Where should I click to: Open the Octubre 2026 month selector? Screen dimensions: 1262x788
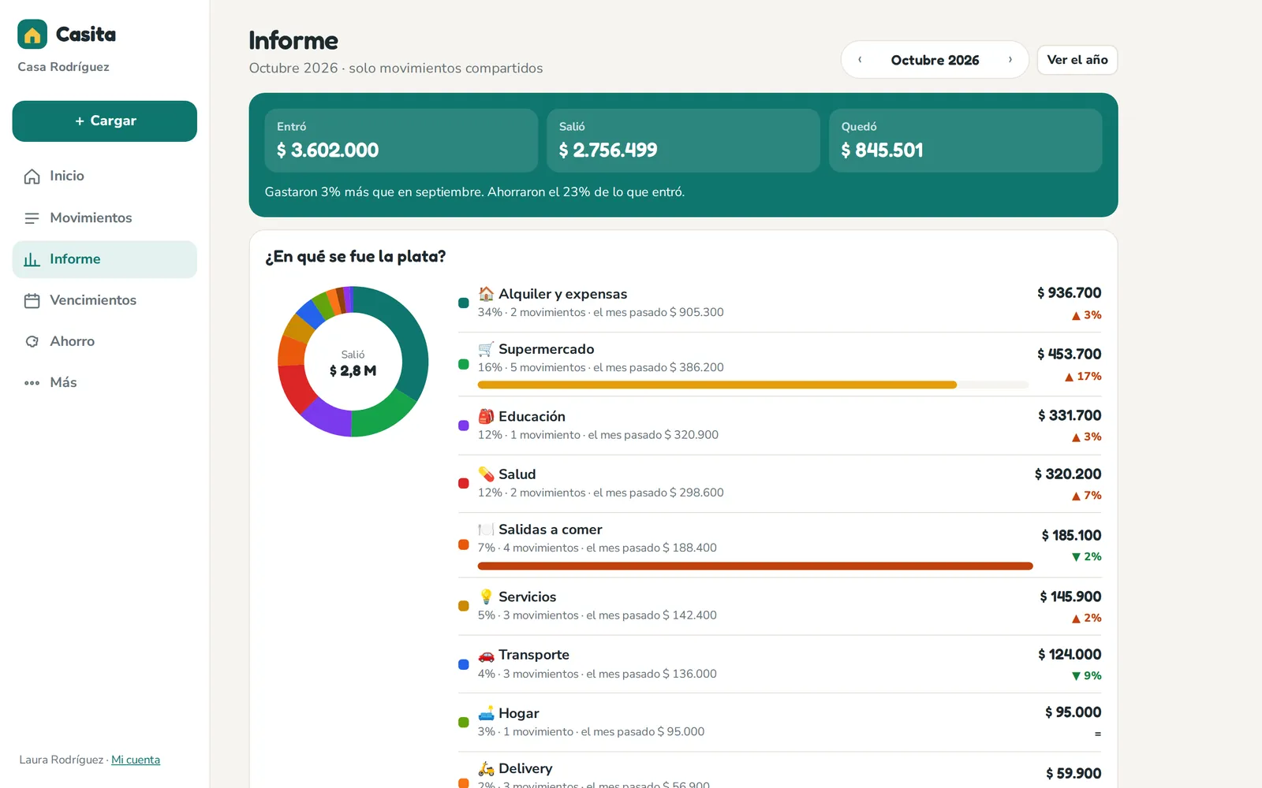point(935,60)
